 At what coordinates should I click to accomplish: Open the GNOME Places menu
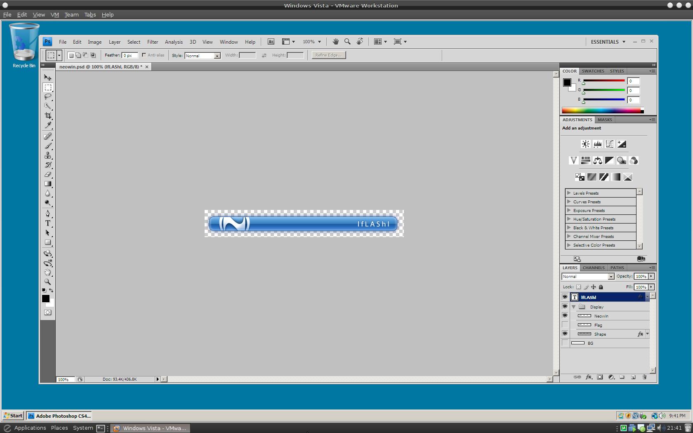pyautogui.click(x=59, y=428)
